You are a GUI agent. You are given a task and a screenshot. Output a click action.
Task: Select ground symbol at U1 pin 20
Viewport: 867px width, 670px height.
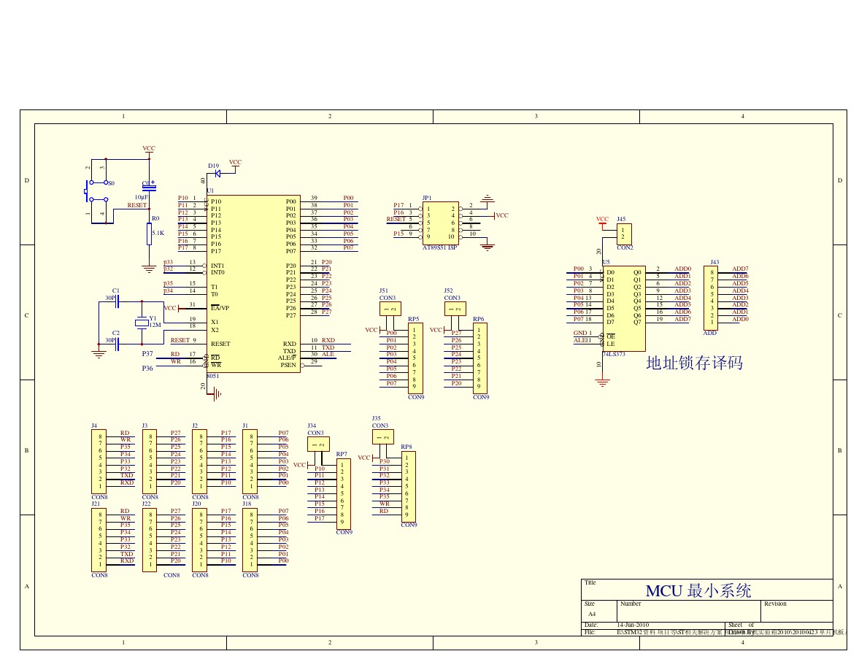[217, 394]
